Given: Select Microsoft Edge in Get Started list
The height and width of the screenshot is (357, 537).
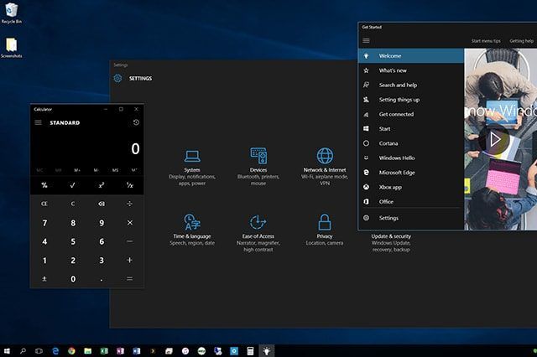Looking at the screenshot, I should 397,173.
